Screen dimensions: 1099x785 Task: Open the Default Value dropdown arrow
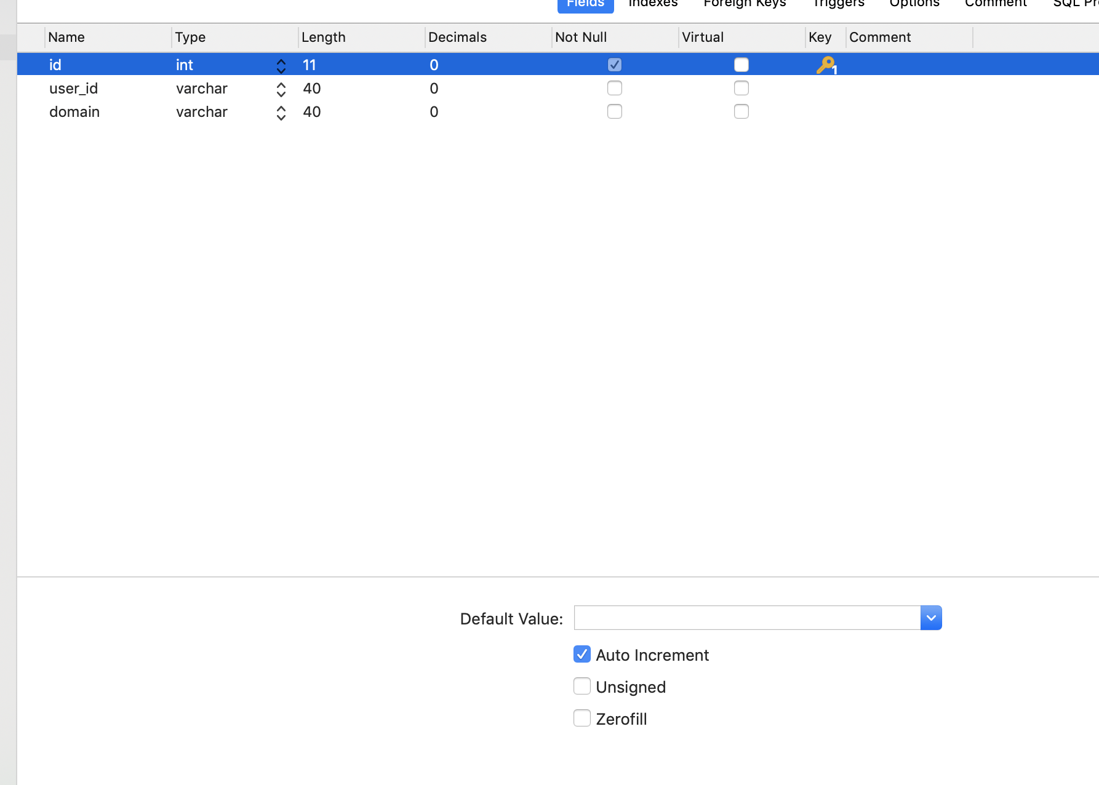click(931, 618)
